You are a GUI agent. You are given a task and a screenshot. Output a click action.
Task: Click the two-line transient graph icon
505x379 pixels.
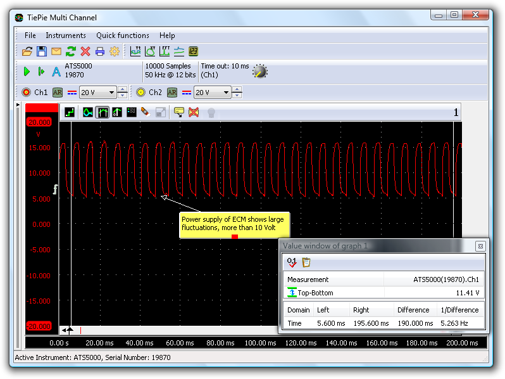click(x=179, y=51)
